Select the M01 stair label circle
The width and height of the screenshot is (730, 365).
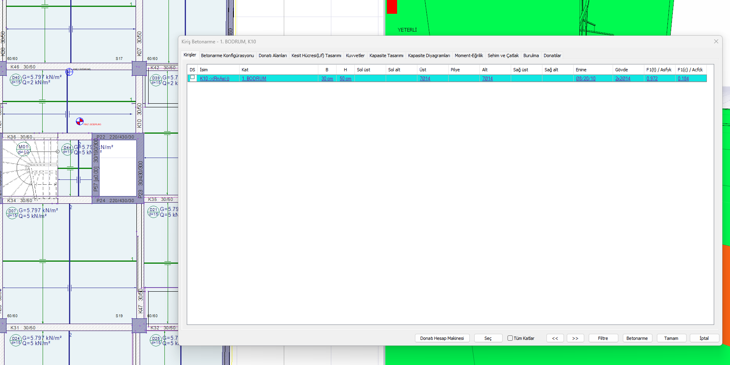click(24, 149)
